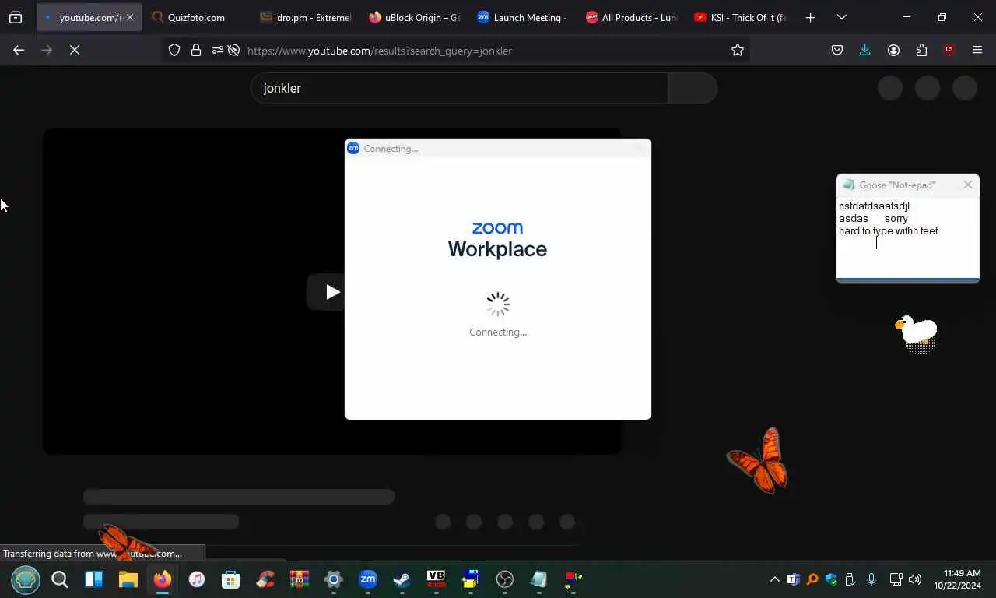Open Firefox account menu

[x=893, y=50]
